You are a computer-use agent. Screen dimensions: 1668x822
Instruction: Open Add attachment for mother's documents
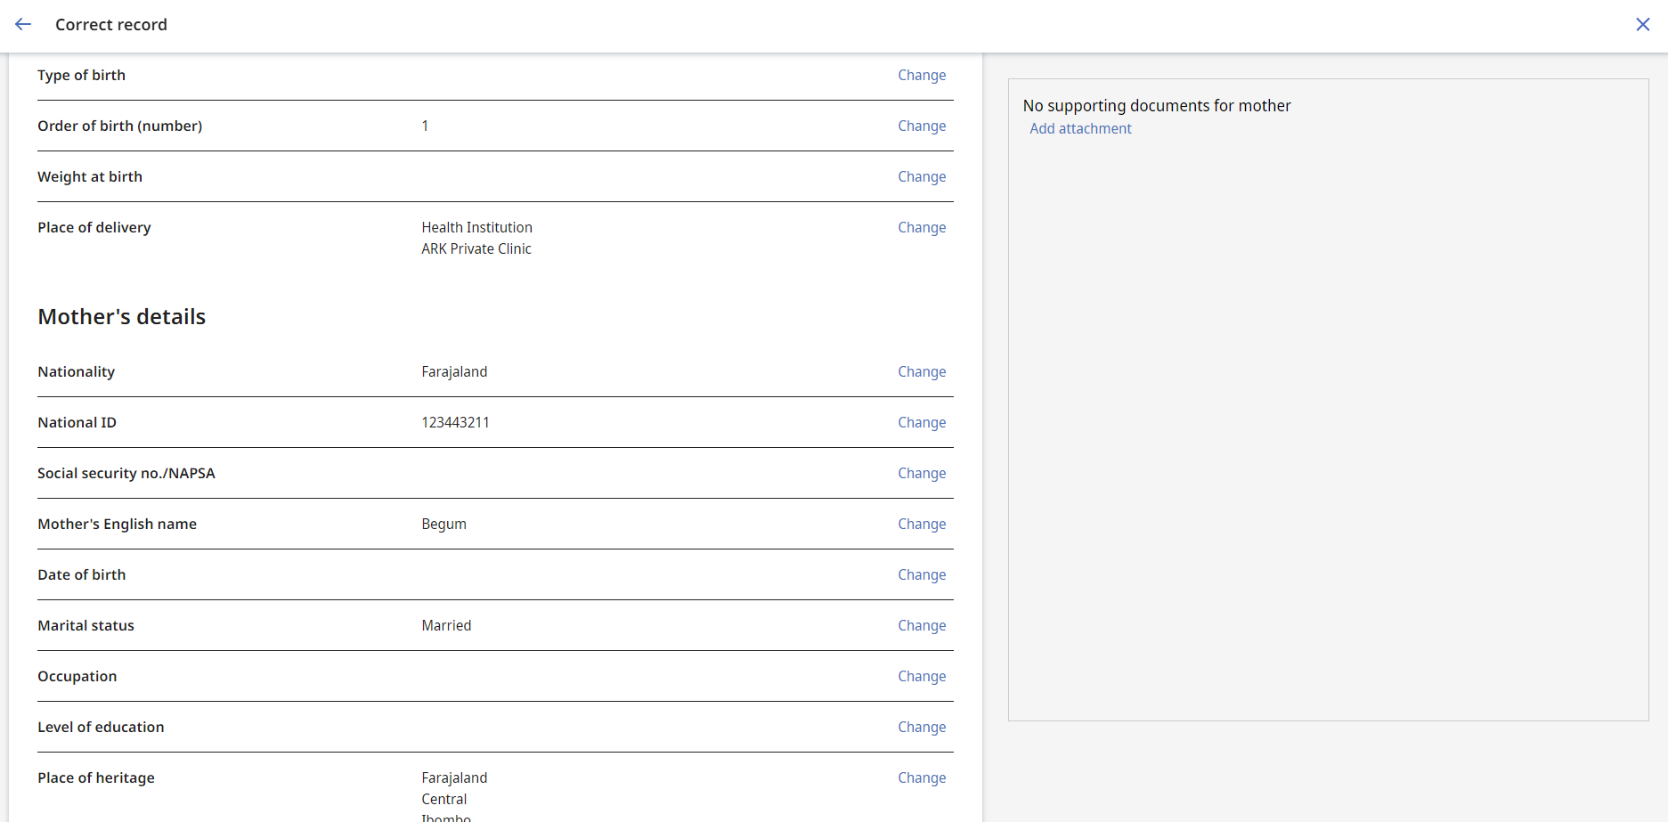pos(1080,128)
